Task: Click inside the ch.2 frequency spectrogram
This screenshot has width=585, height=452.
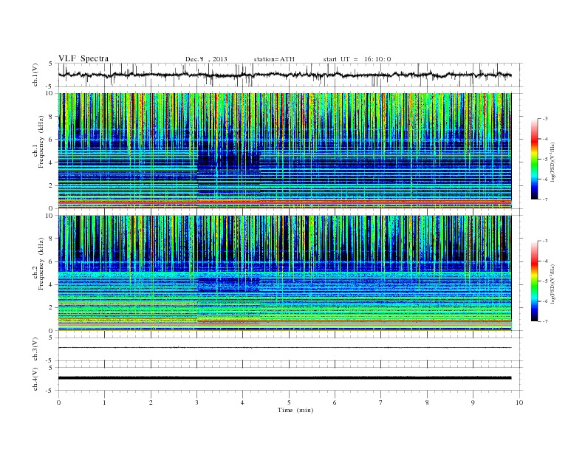Action: pyautogui.click(x=284, y=273)
